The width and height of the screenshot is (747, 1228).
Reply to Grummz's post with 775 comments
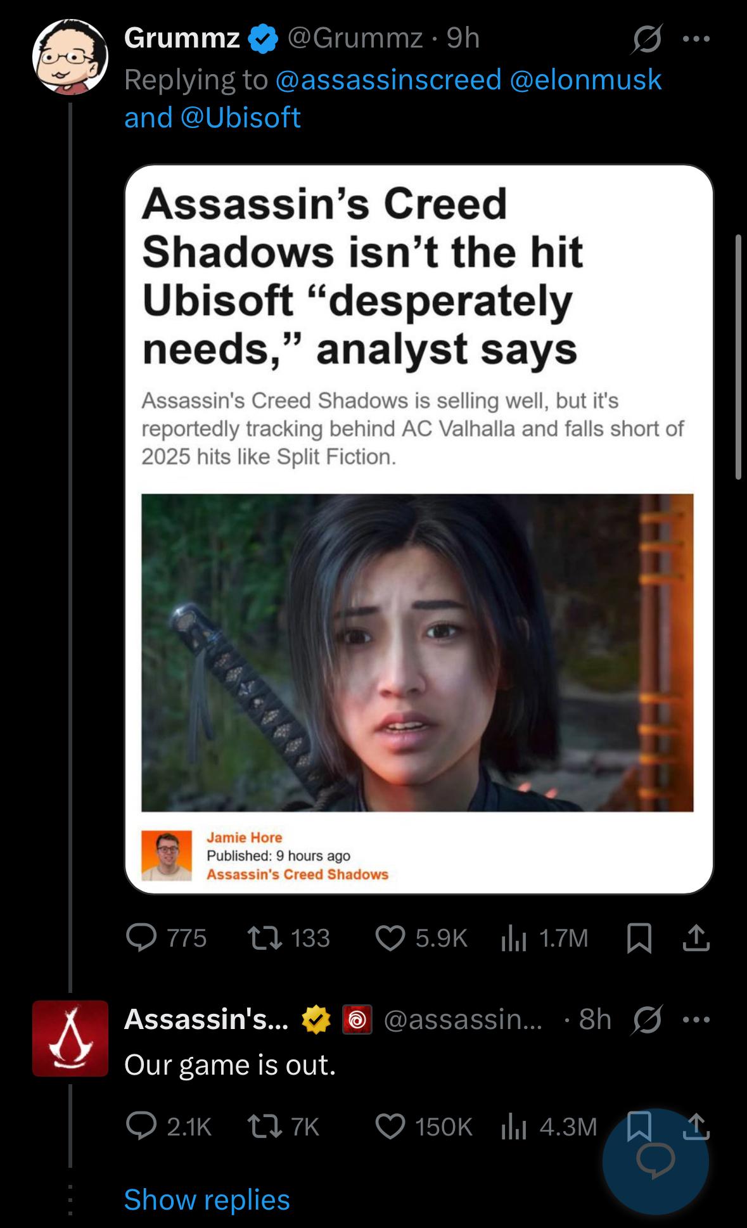tap(166, 938)
